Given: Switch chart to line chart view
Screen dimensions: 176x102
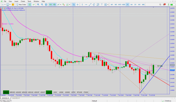Looking at the screenshot, I should point(34,4).
